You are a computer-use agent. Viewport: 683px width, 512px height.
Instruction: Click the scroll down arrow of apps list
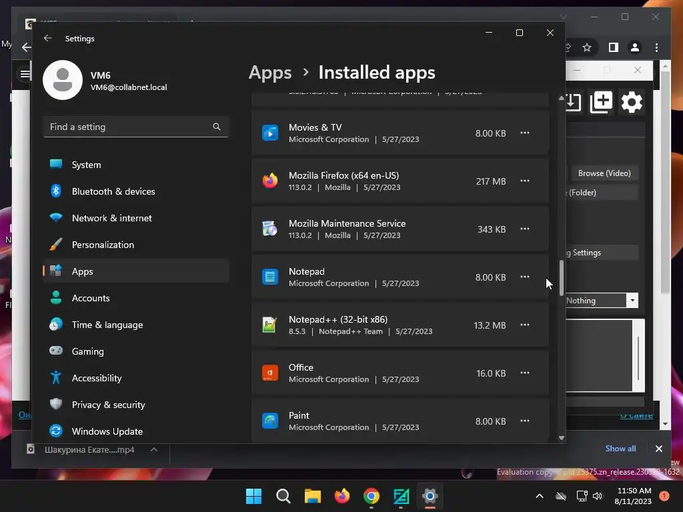(562, 438)
